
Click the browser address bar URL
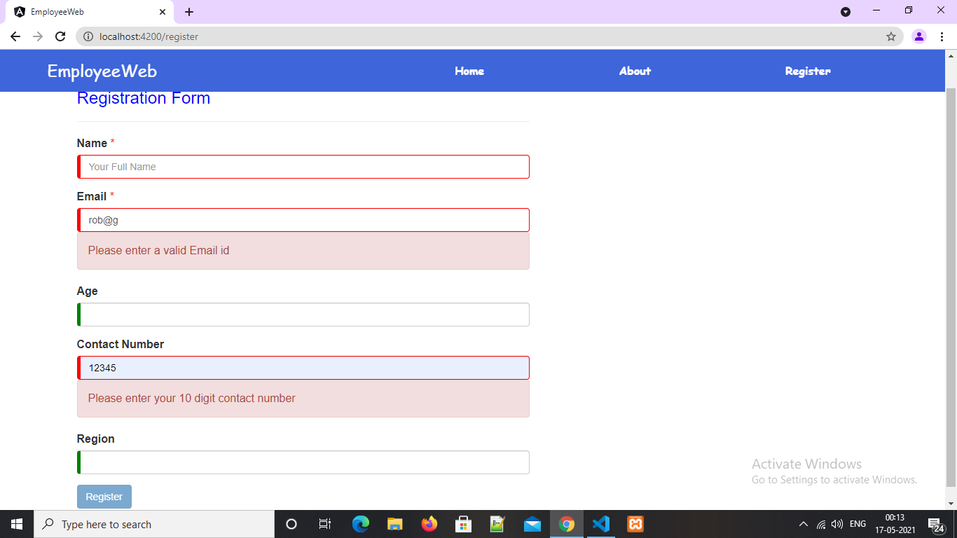point(149,36)
